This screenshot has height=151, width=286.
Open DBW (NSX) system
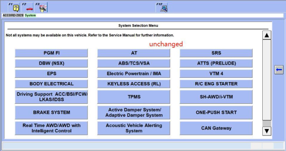(51, 64)
